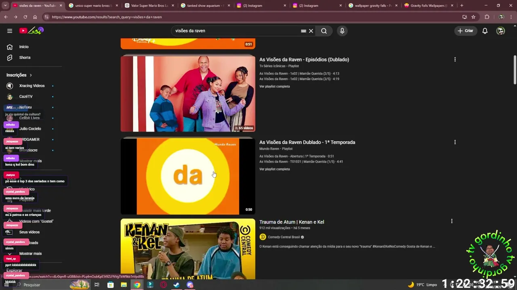Open the 'Mundo Raven' channel link
The height and width of the screenshot is (290, 517).
[x=269, y=149]
